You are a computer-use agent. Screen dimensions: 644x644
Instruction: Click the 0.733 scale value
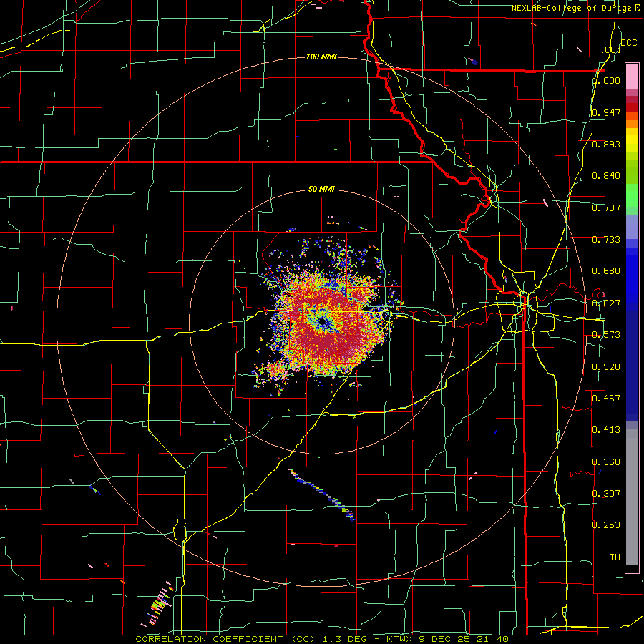[x=606, y=240]
